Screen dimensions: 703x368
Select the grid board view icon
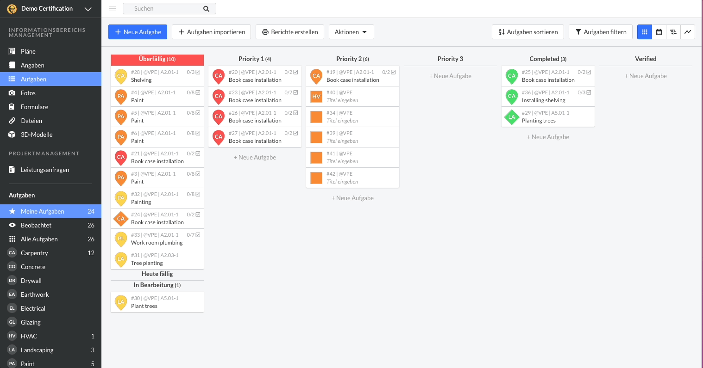coord(644,32)
